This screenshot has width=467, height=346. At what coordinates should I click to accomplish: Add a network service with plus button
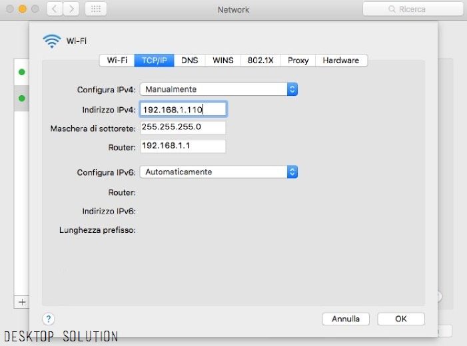(22, 302)
